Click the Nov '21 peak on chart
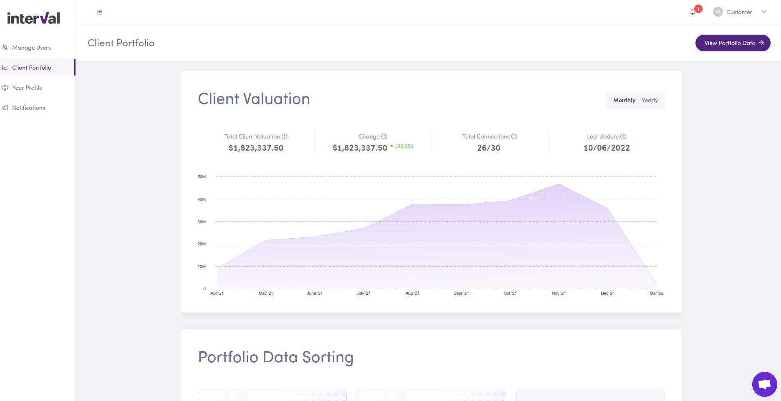Screen dimensions: 781x401 pyautogui.click(x=559, y=184)
